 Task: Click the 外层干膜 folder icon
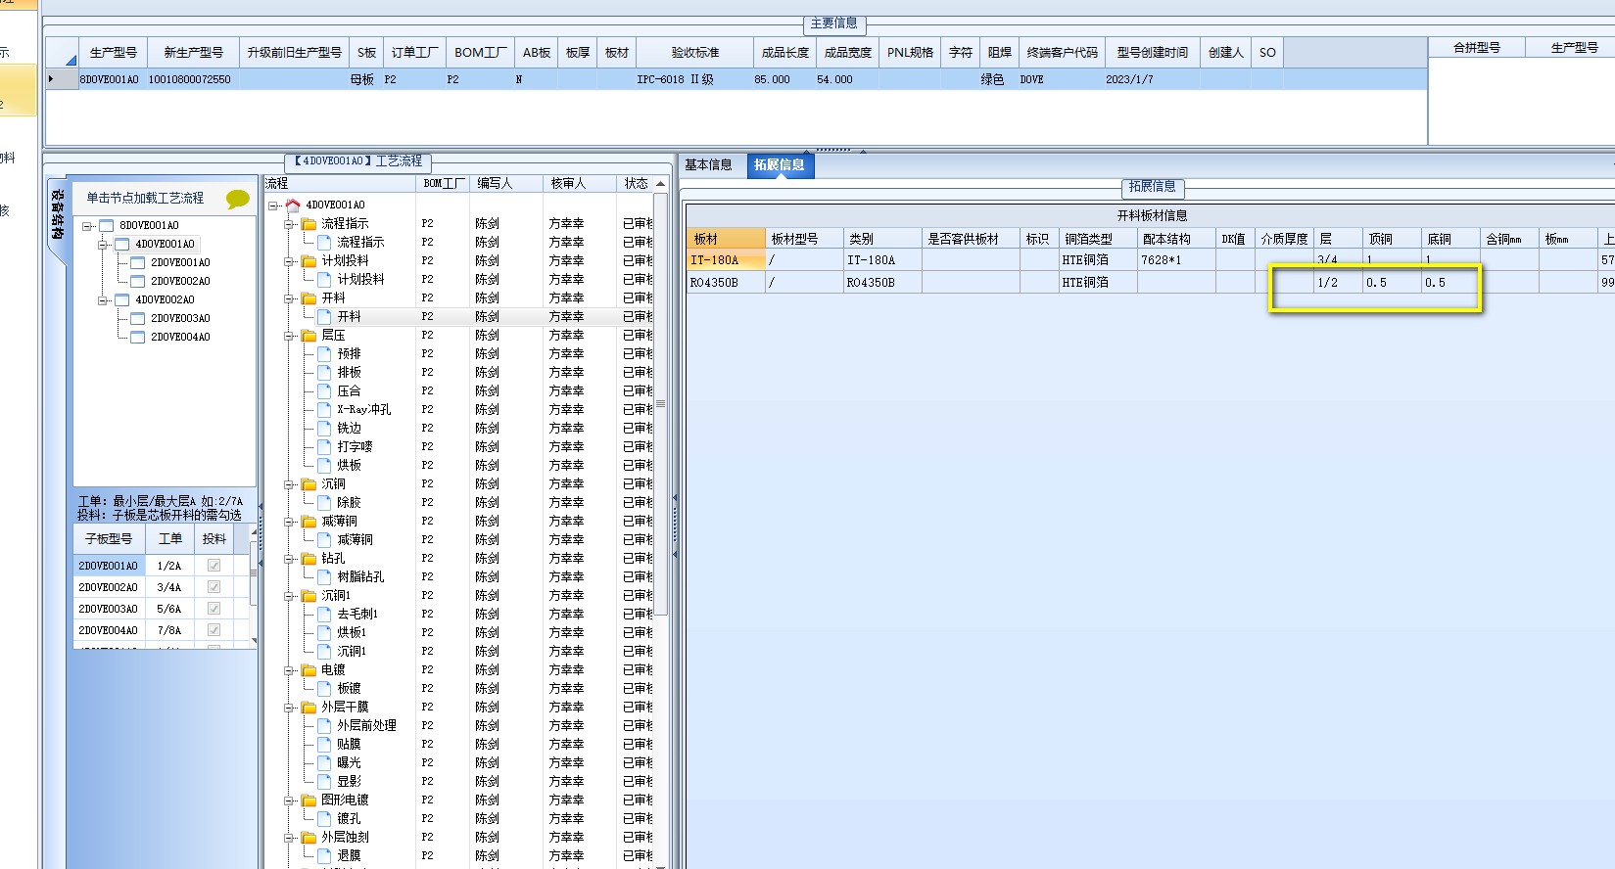[309, 708]
